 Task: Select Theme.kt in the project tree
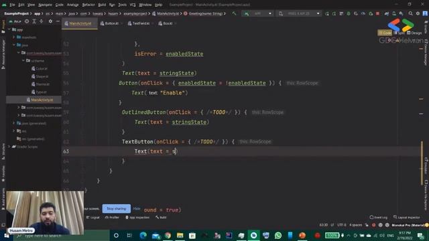(x=40, y=84)
